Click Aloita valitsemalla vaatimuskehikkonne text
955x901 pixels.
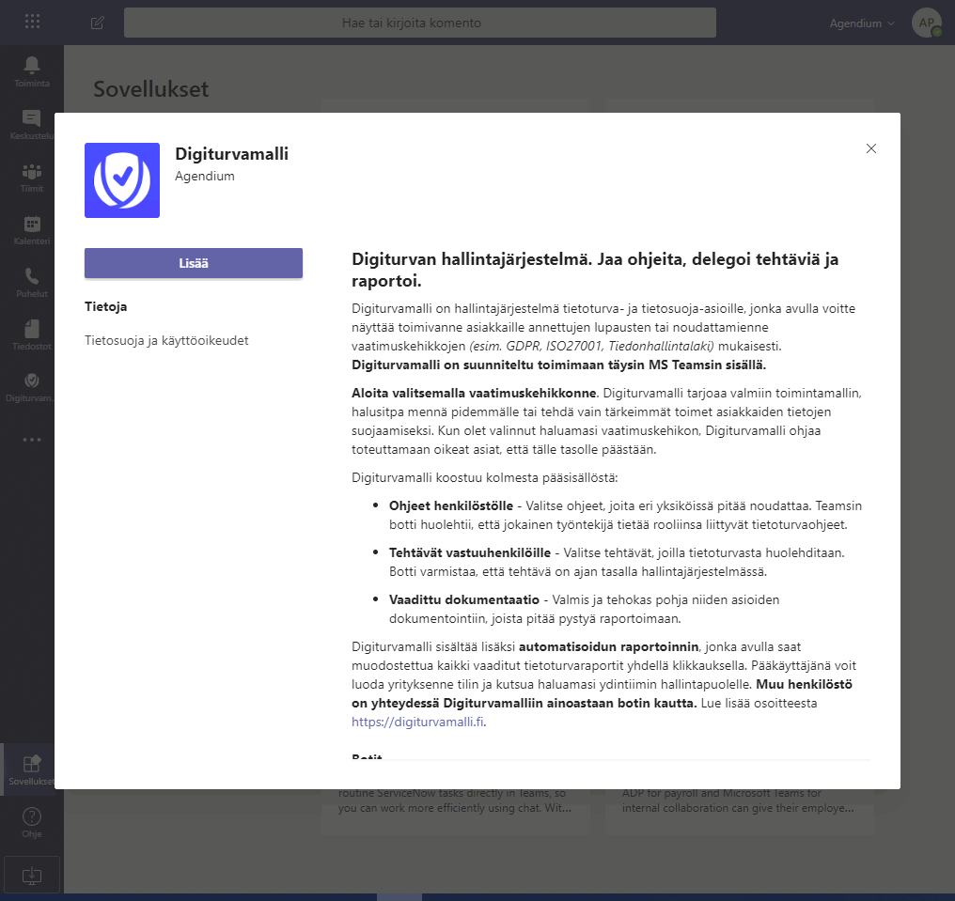[475, 393]
